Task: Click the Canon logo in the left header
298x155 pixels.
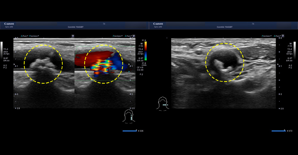Action: [9, 24]
